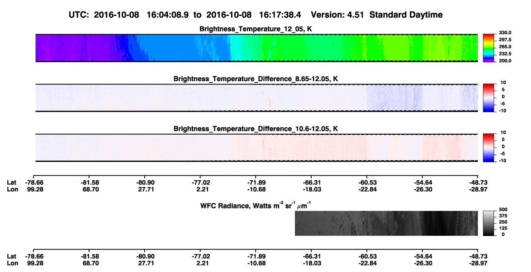Click the Brightness Temperature 12.05 rainbow image strip
531x272 pixels.
point(257,48)
